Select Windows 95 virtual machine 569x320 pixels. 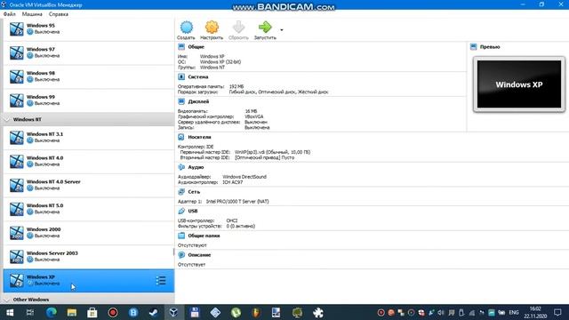89,29
